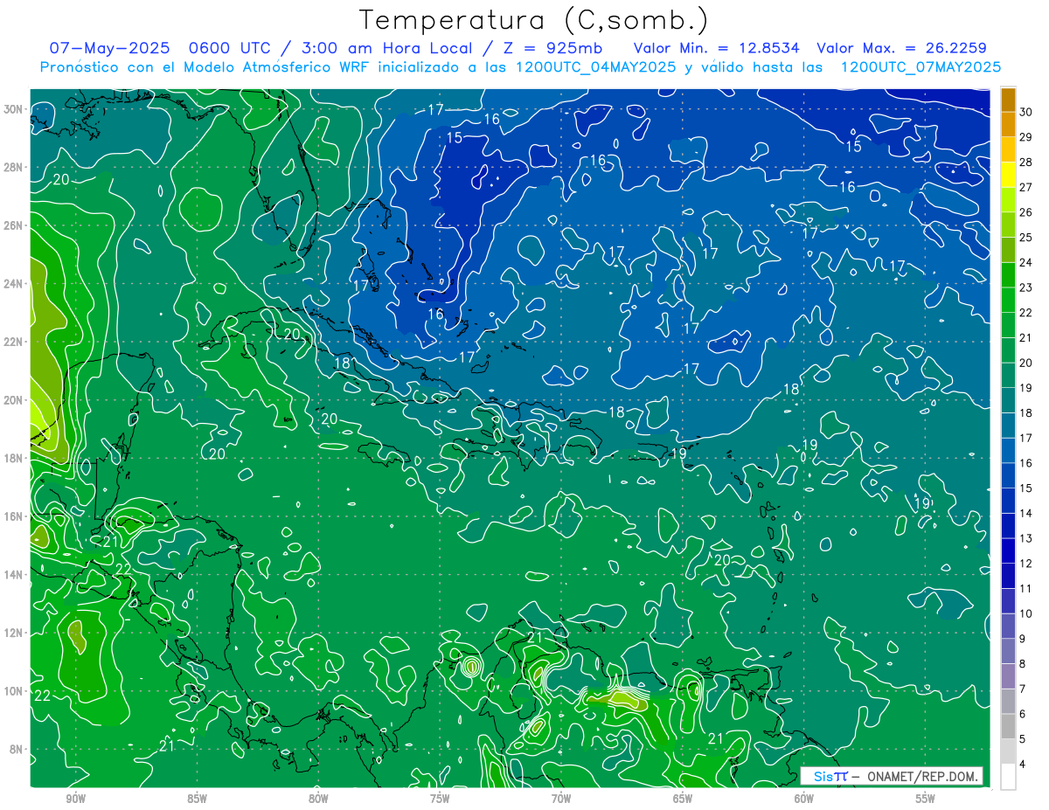Click color scale label "9"
The width and height of the screenshot is (1049, 810).
click(1023, 639)
